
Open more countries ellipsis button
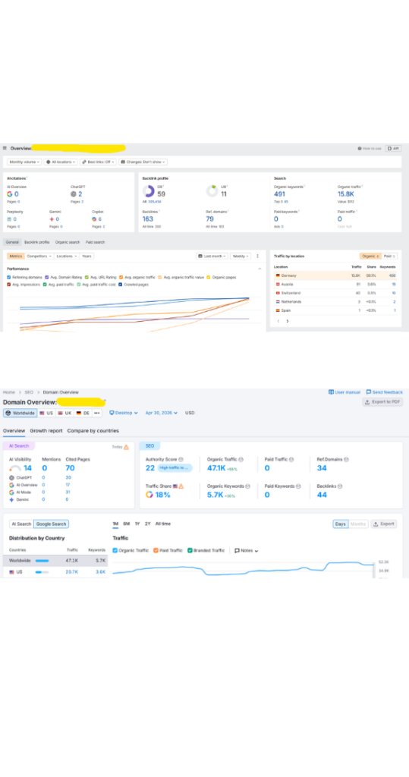pos(96,413)
